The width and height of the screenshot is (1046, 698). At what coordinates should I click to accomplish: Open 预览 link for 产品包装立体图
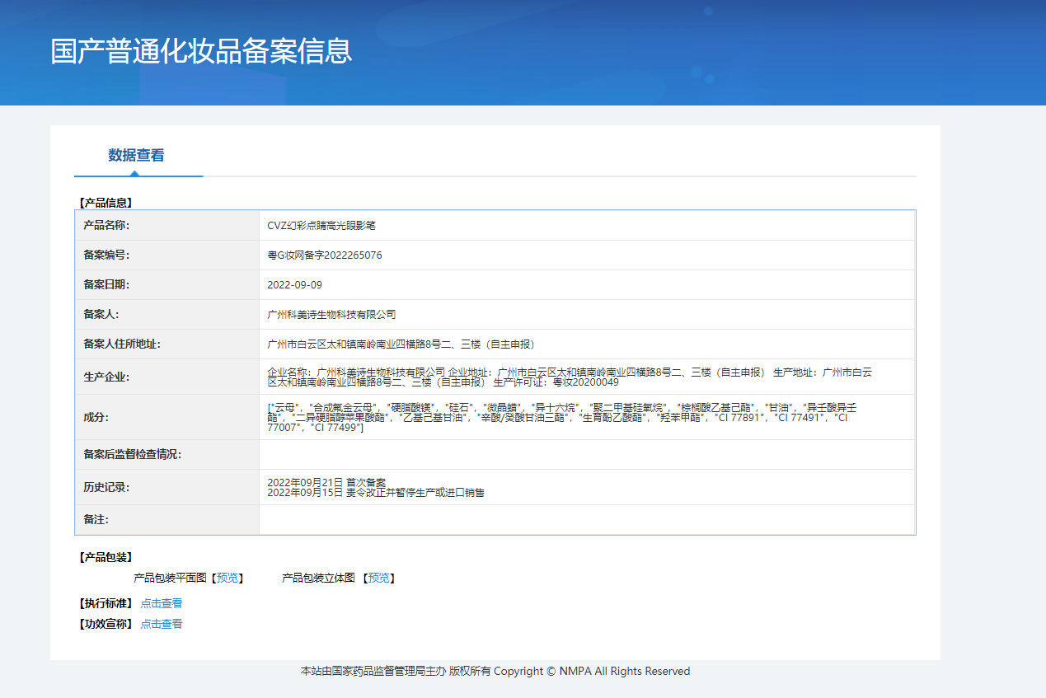click(379, 579)
